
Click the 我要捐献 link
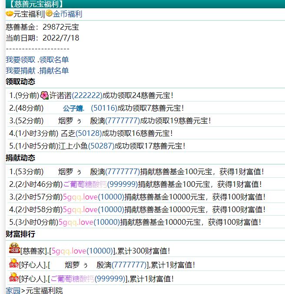(21, 71)
